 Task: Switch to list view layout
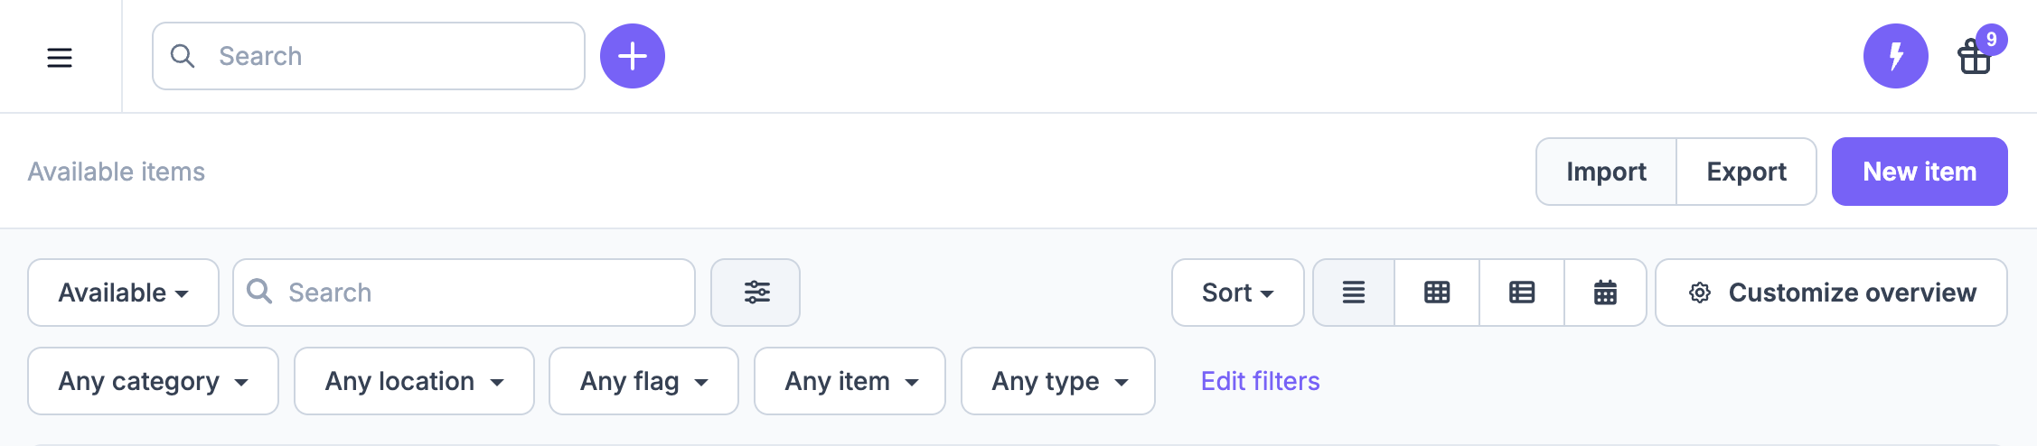1353,293
